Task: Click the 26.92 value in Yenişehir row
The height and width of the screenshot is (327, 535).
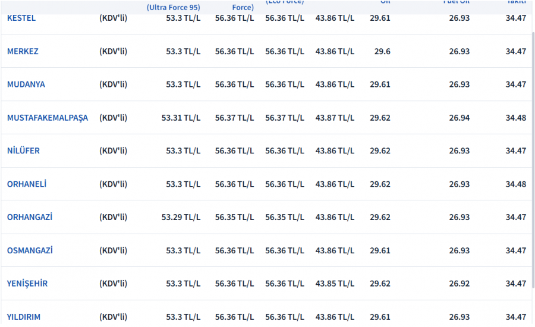Action: 459,284
